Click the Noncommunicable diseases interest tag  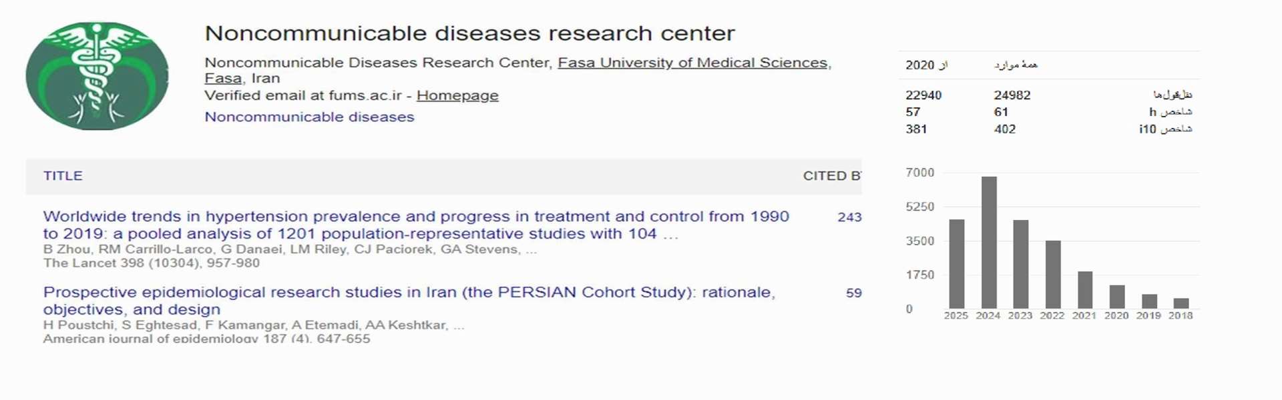click(309, 117)
